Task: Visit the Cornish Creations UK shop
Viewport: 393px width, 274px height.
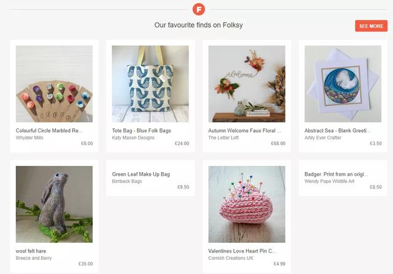Action: pos(231,258)
